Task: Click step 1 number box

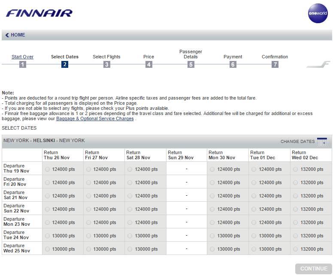Action: 23,64
